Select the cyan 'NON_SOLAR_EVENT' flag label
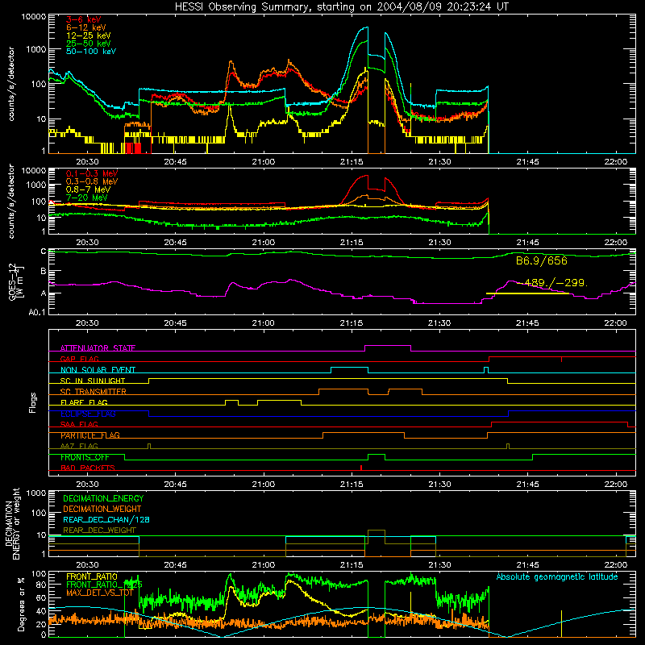The image size is (645, 645). (x=98, y=370)
